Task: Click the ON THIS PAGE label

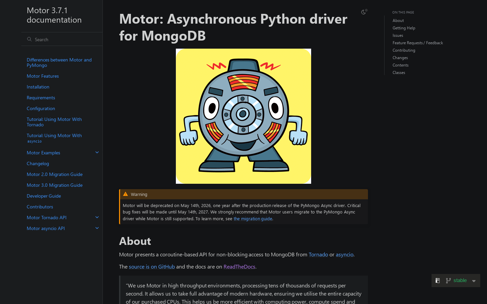Action: pos(403,12)
